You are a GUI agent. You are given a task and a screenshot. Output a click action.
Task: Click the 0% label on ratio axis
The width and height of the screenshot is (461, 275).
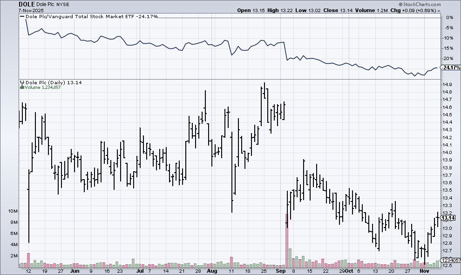coord(449,18)
